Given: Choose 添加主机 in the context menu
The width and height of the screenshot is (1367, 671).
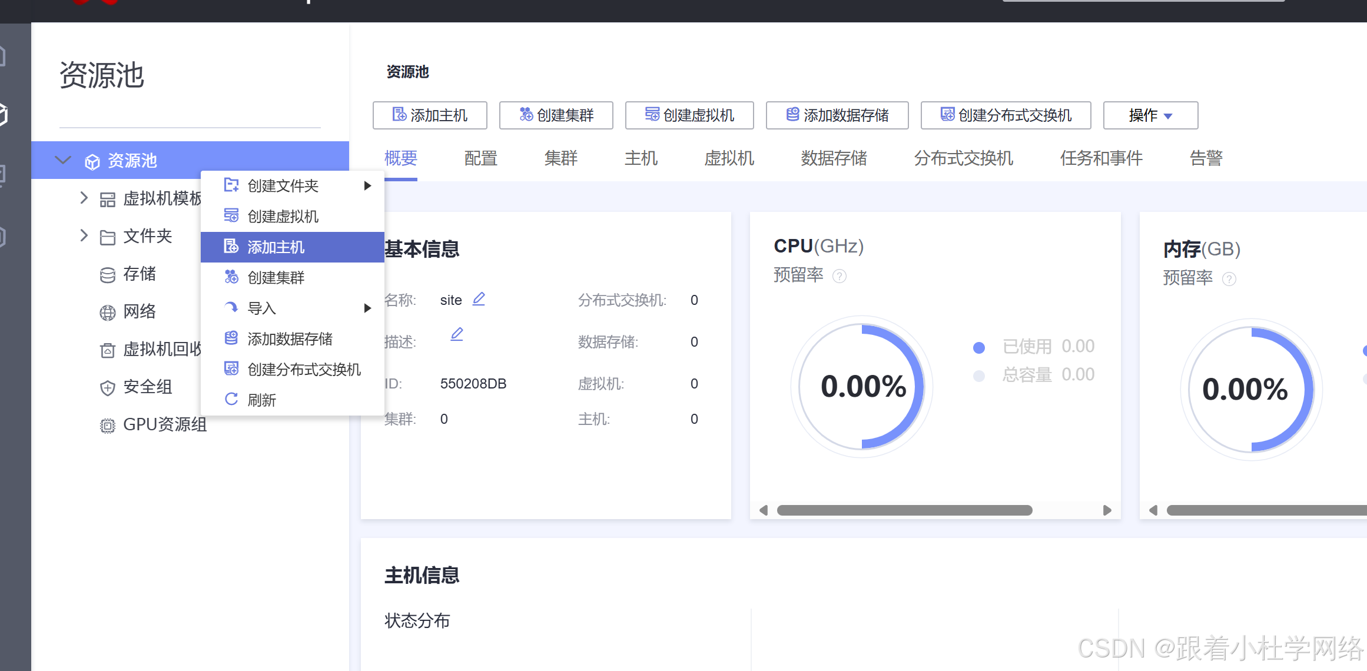Looking at the screenshot, I should 276,247.
